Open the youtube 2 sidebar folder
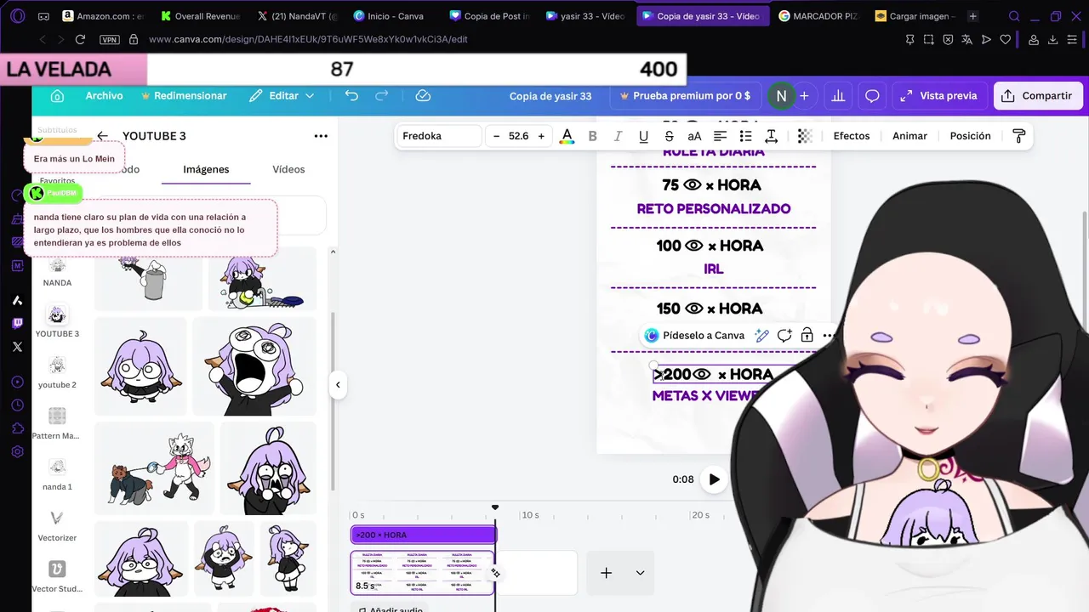Image resolution: width=1089 pixels, height=612 pixels. 57,372
